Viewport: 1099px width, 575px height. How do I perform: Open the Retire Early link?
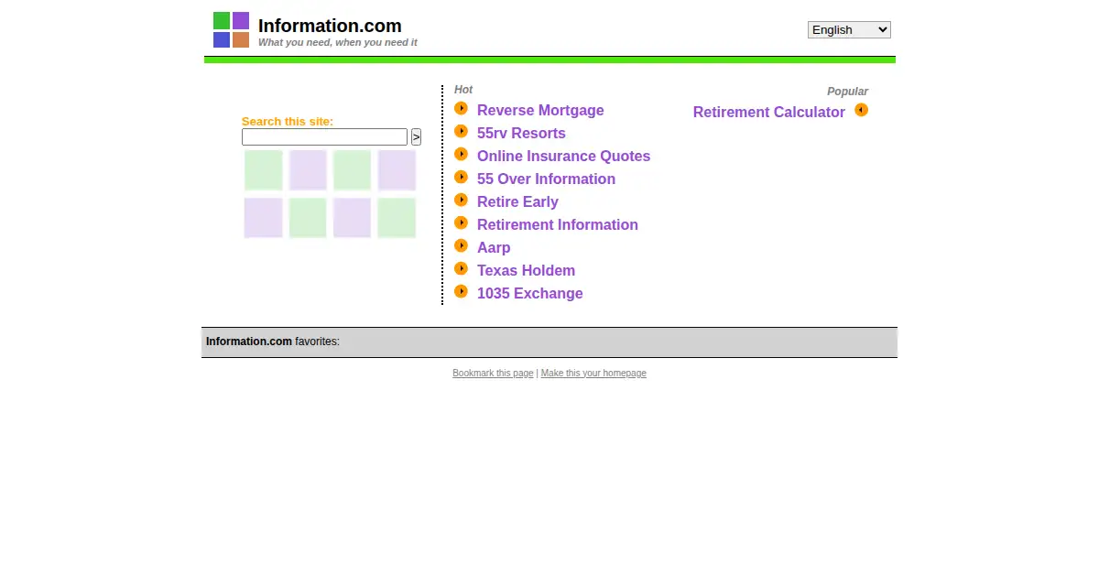pos(517,202)
